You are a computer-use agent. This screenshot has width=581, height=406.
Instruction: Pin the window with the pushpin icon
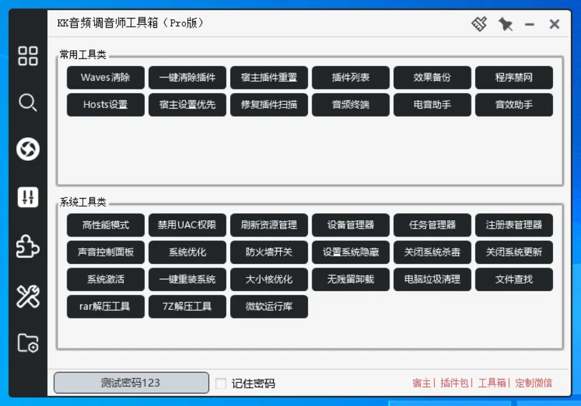505,24
